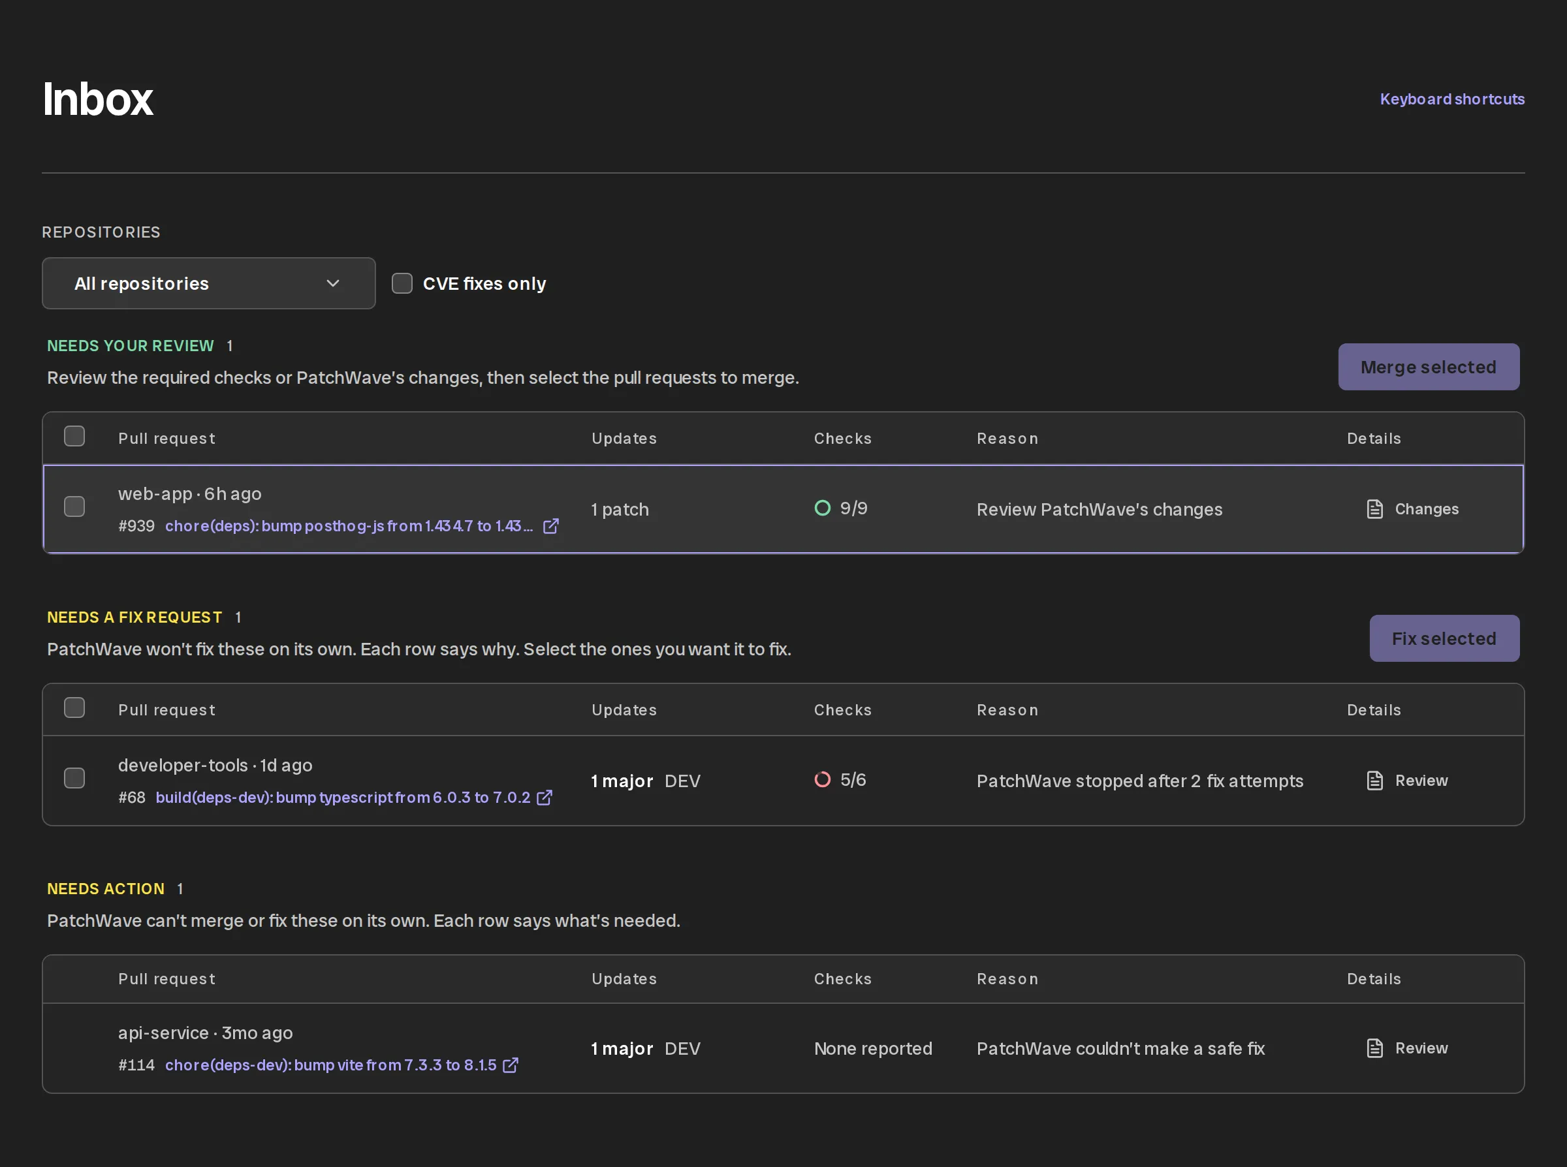The height and width of the screenshot is (1167, 1567).
Task: Click the Inbox page title
Action: pos(97,98)
